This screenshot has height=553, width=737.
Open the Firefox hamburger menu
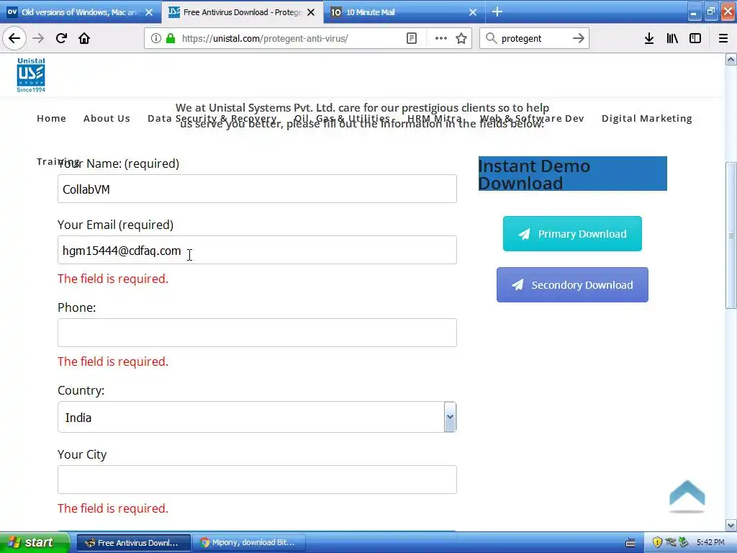(x=723, y=38)
